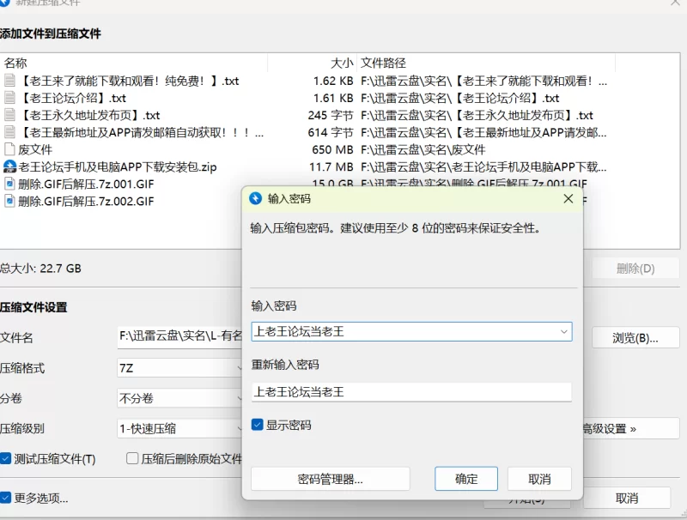Open the password history dropdown arrow
The width and height of the screenshot is (687, 520).
click(x=564, y=332)
